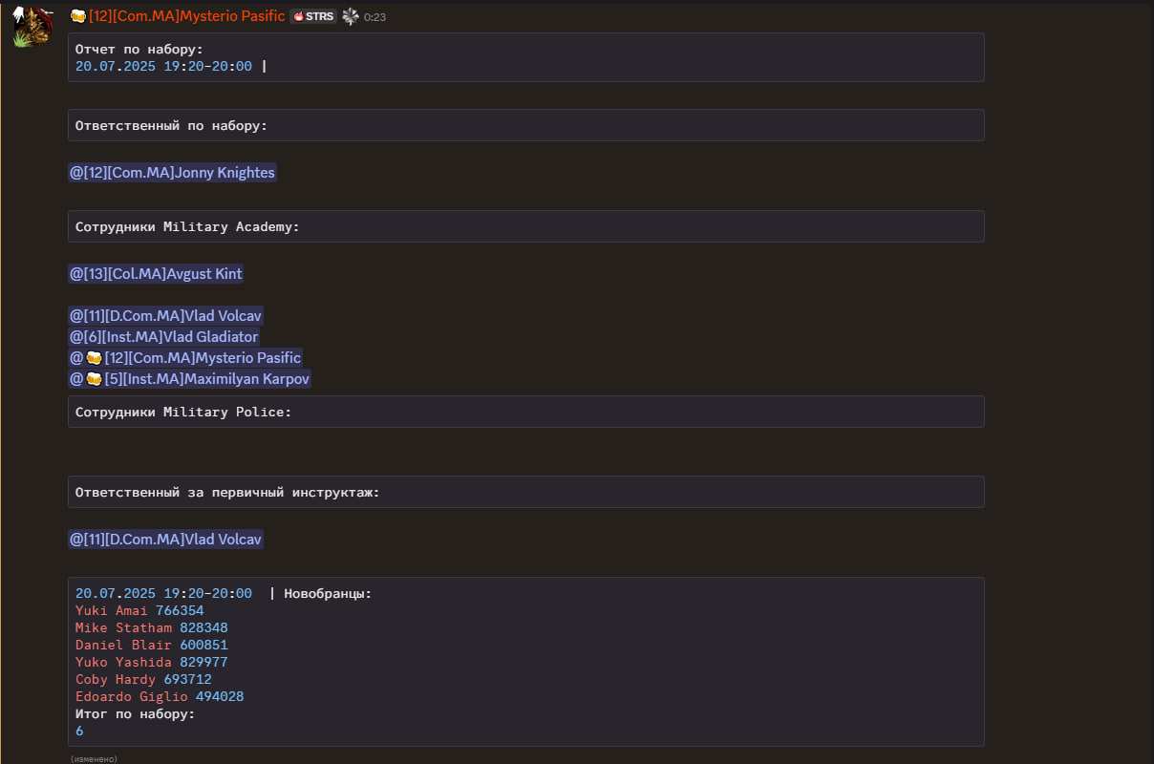Click the snowflake role icon beside the STRS tag
This screenshot has width=1154, height=764.
[x=351, y=16]
